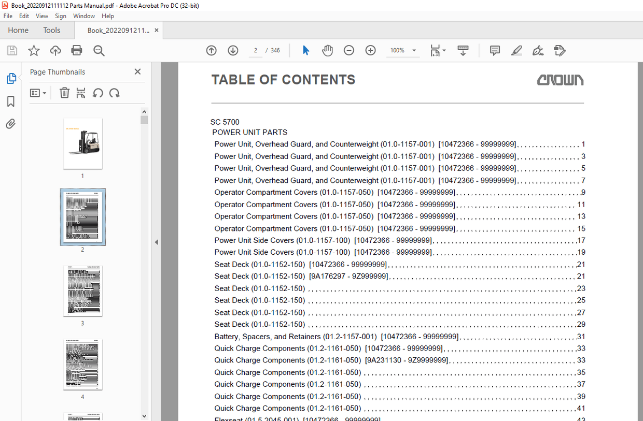This screenshot has height=421, width=643.
Task: Select the Hand pan tool
Action: pos(327,50)
